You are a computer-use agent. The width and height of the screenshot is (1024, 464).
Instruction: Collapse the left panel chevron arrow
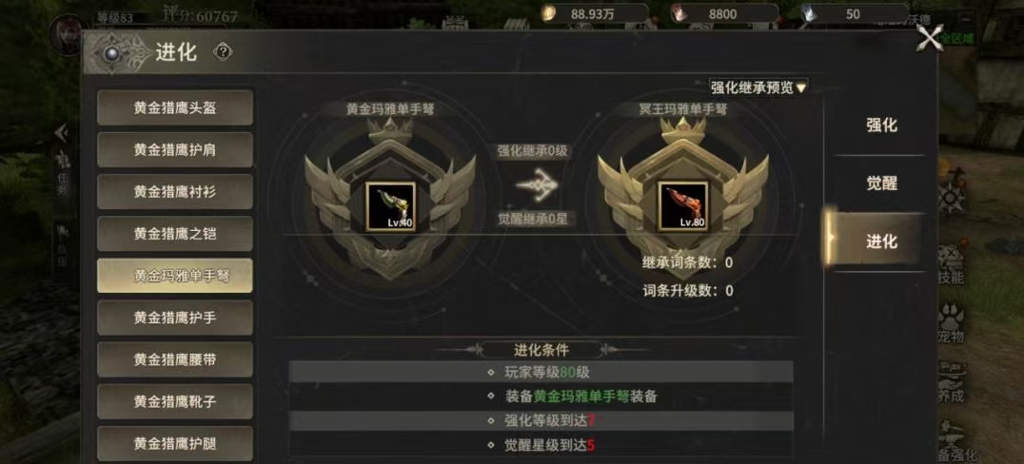point(62,133)
